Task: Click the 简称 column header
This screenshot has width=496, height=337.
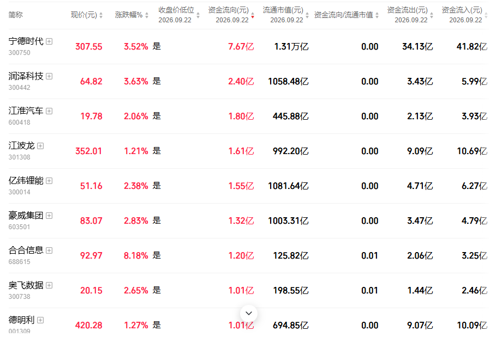Action: coord(15,15)
